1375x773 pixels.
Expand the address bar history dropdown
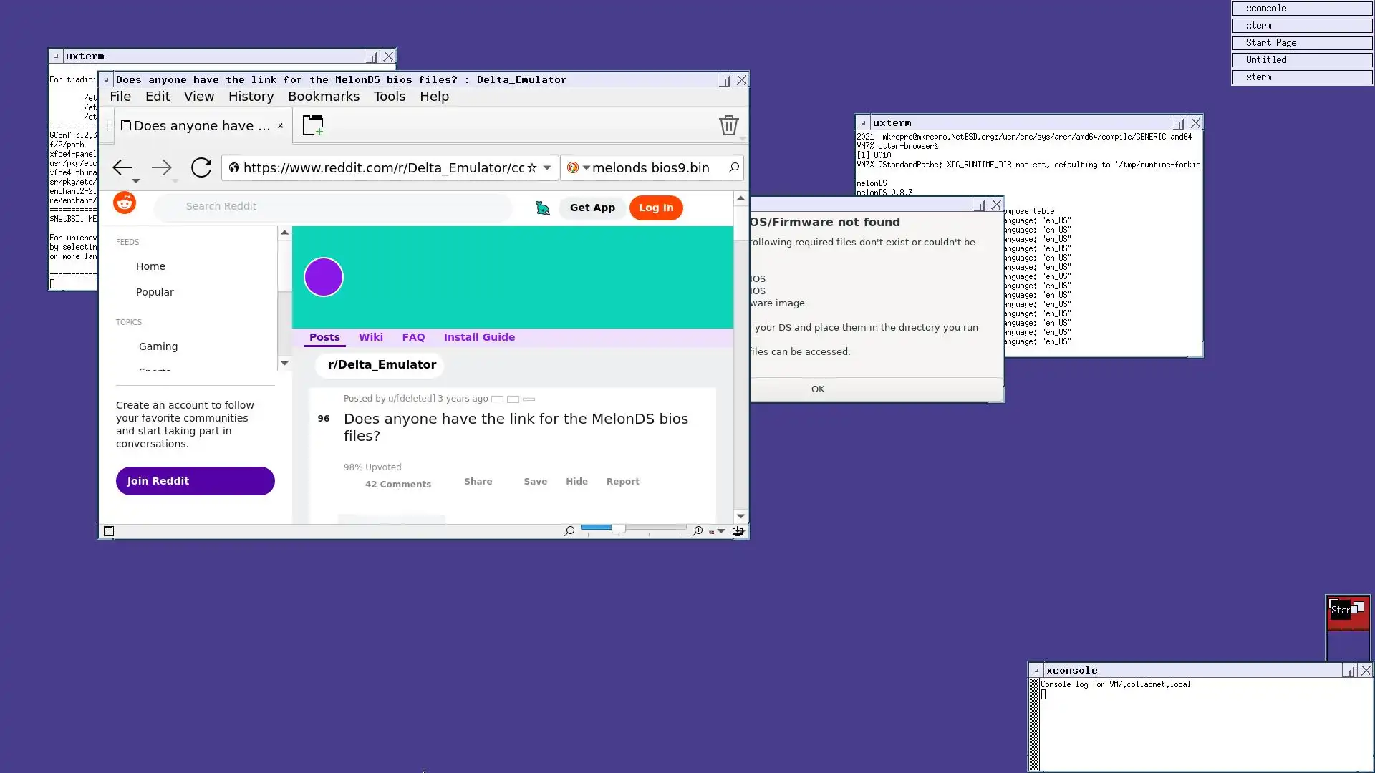point(547,168)
